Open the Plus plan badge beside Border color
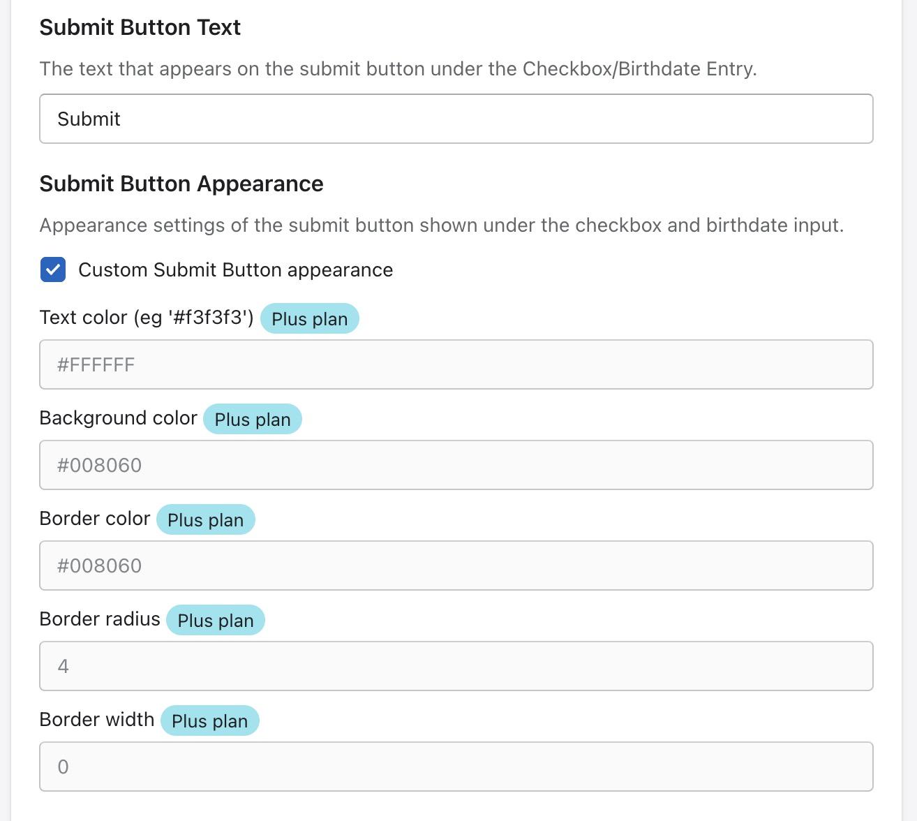This screenshot has height=821, width=917. (205, 520)
